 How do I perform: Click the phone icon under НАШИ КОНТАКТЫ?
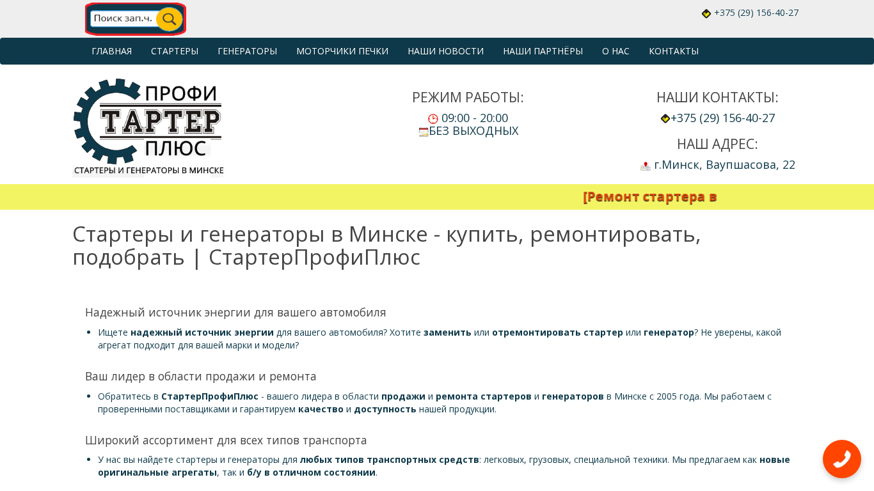pos(665,118)
